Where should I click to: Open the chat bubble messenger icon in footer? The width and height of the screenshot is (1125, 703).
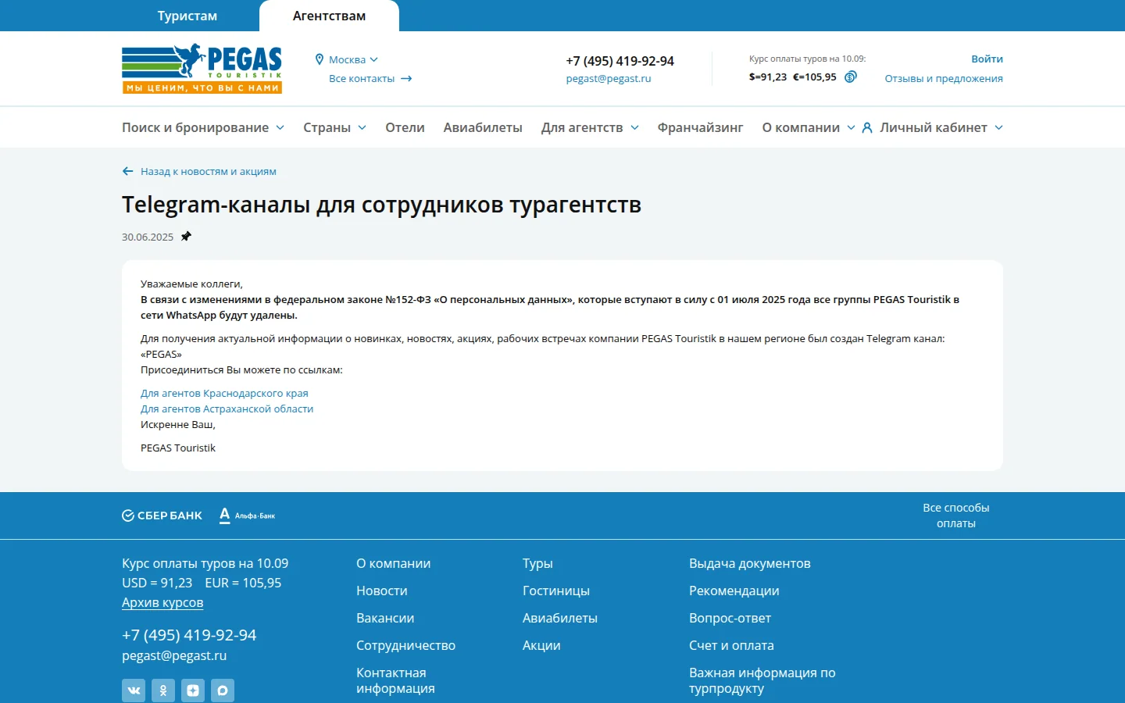click(x=223, y=691)
